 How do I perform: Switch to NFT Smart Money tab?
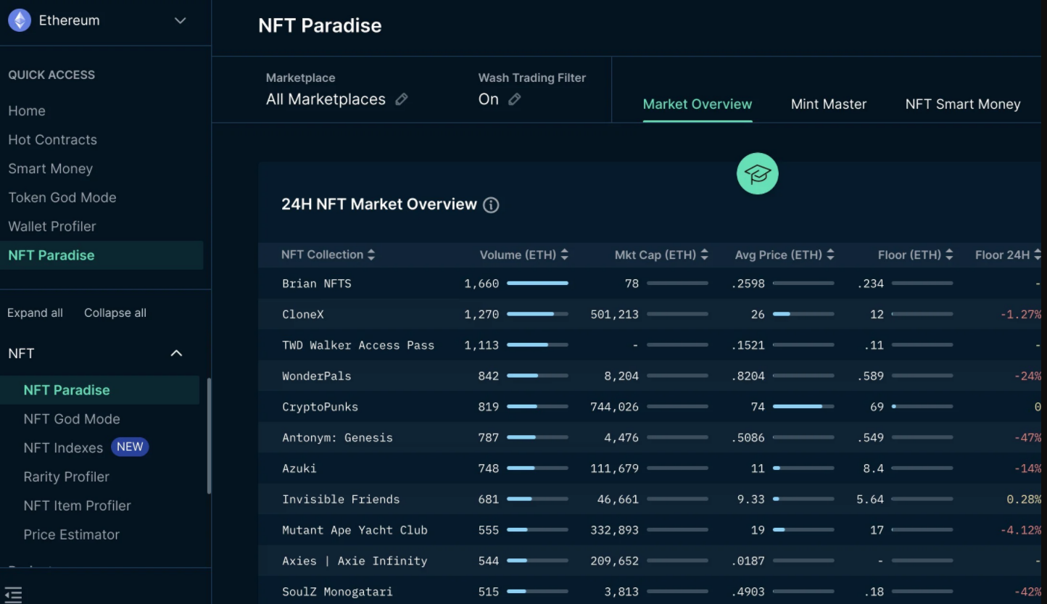tap(963, 104)
